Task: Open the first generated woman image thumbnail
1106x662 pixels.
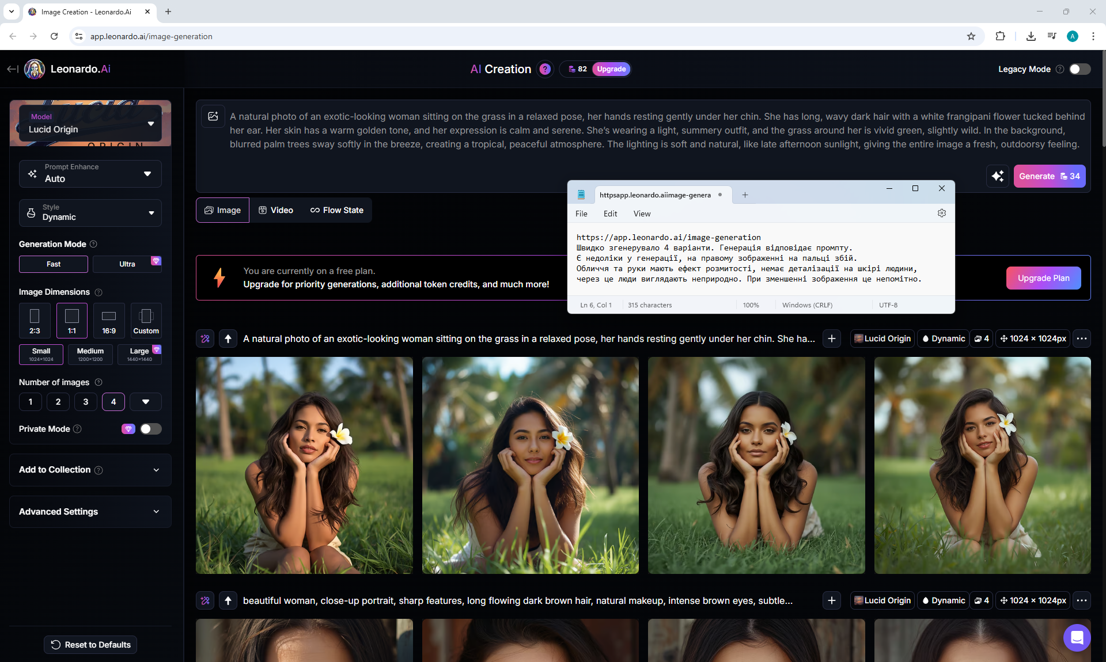Action: tap(304, 465)
